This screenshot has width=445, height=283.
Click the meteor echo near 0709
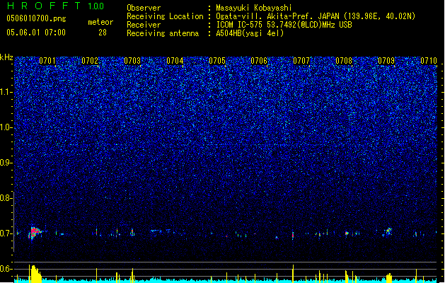point(388,231)
